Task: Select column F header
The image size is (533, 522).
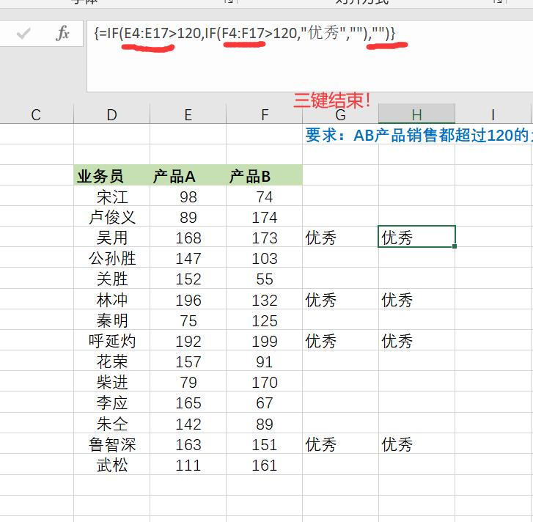Action: point(265,115)
